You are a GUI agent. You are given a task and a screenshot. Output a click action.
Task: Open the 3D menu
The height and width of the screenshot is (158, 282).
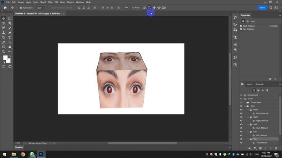(x=56, y=2)
